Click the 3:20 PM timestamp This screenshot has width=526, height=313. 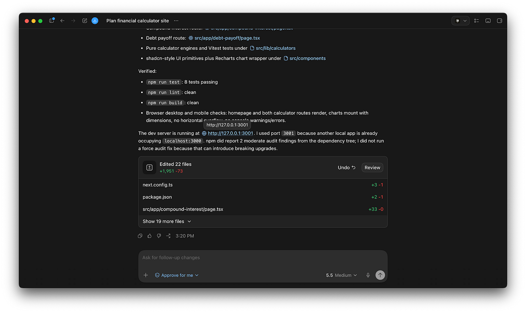(x=185, y=236)
